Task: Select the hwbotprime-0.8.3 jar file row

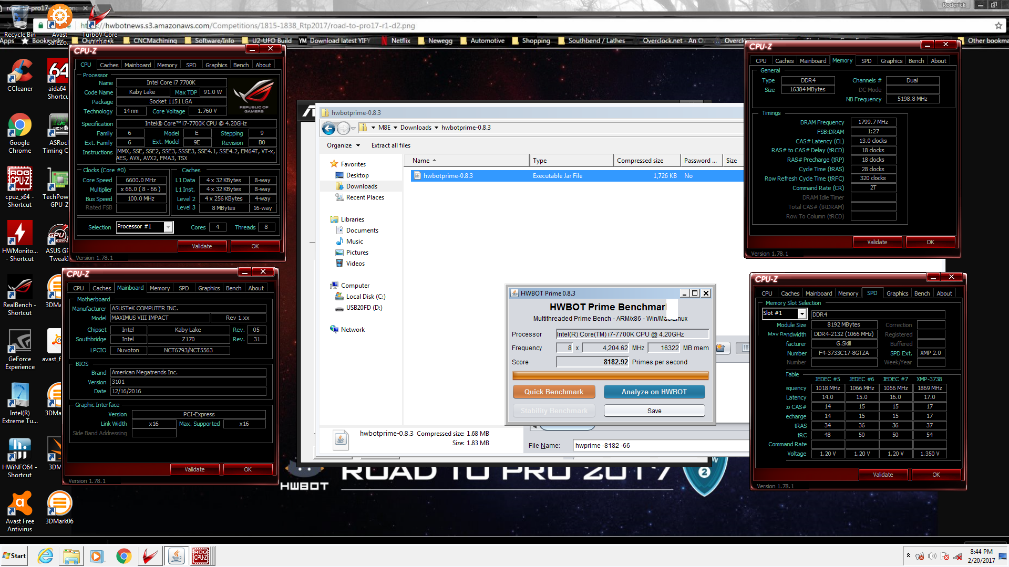Action: point(577,176)
